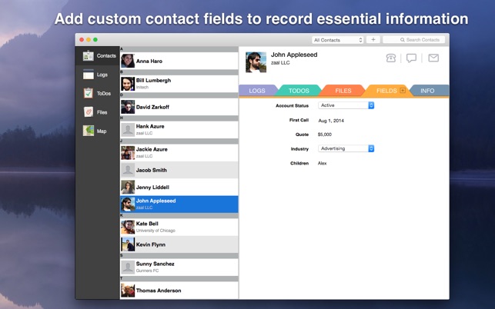
Task: Open the Logs sidebar section
Action: coord(97,75)
